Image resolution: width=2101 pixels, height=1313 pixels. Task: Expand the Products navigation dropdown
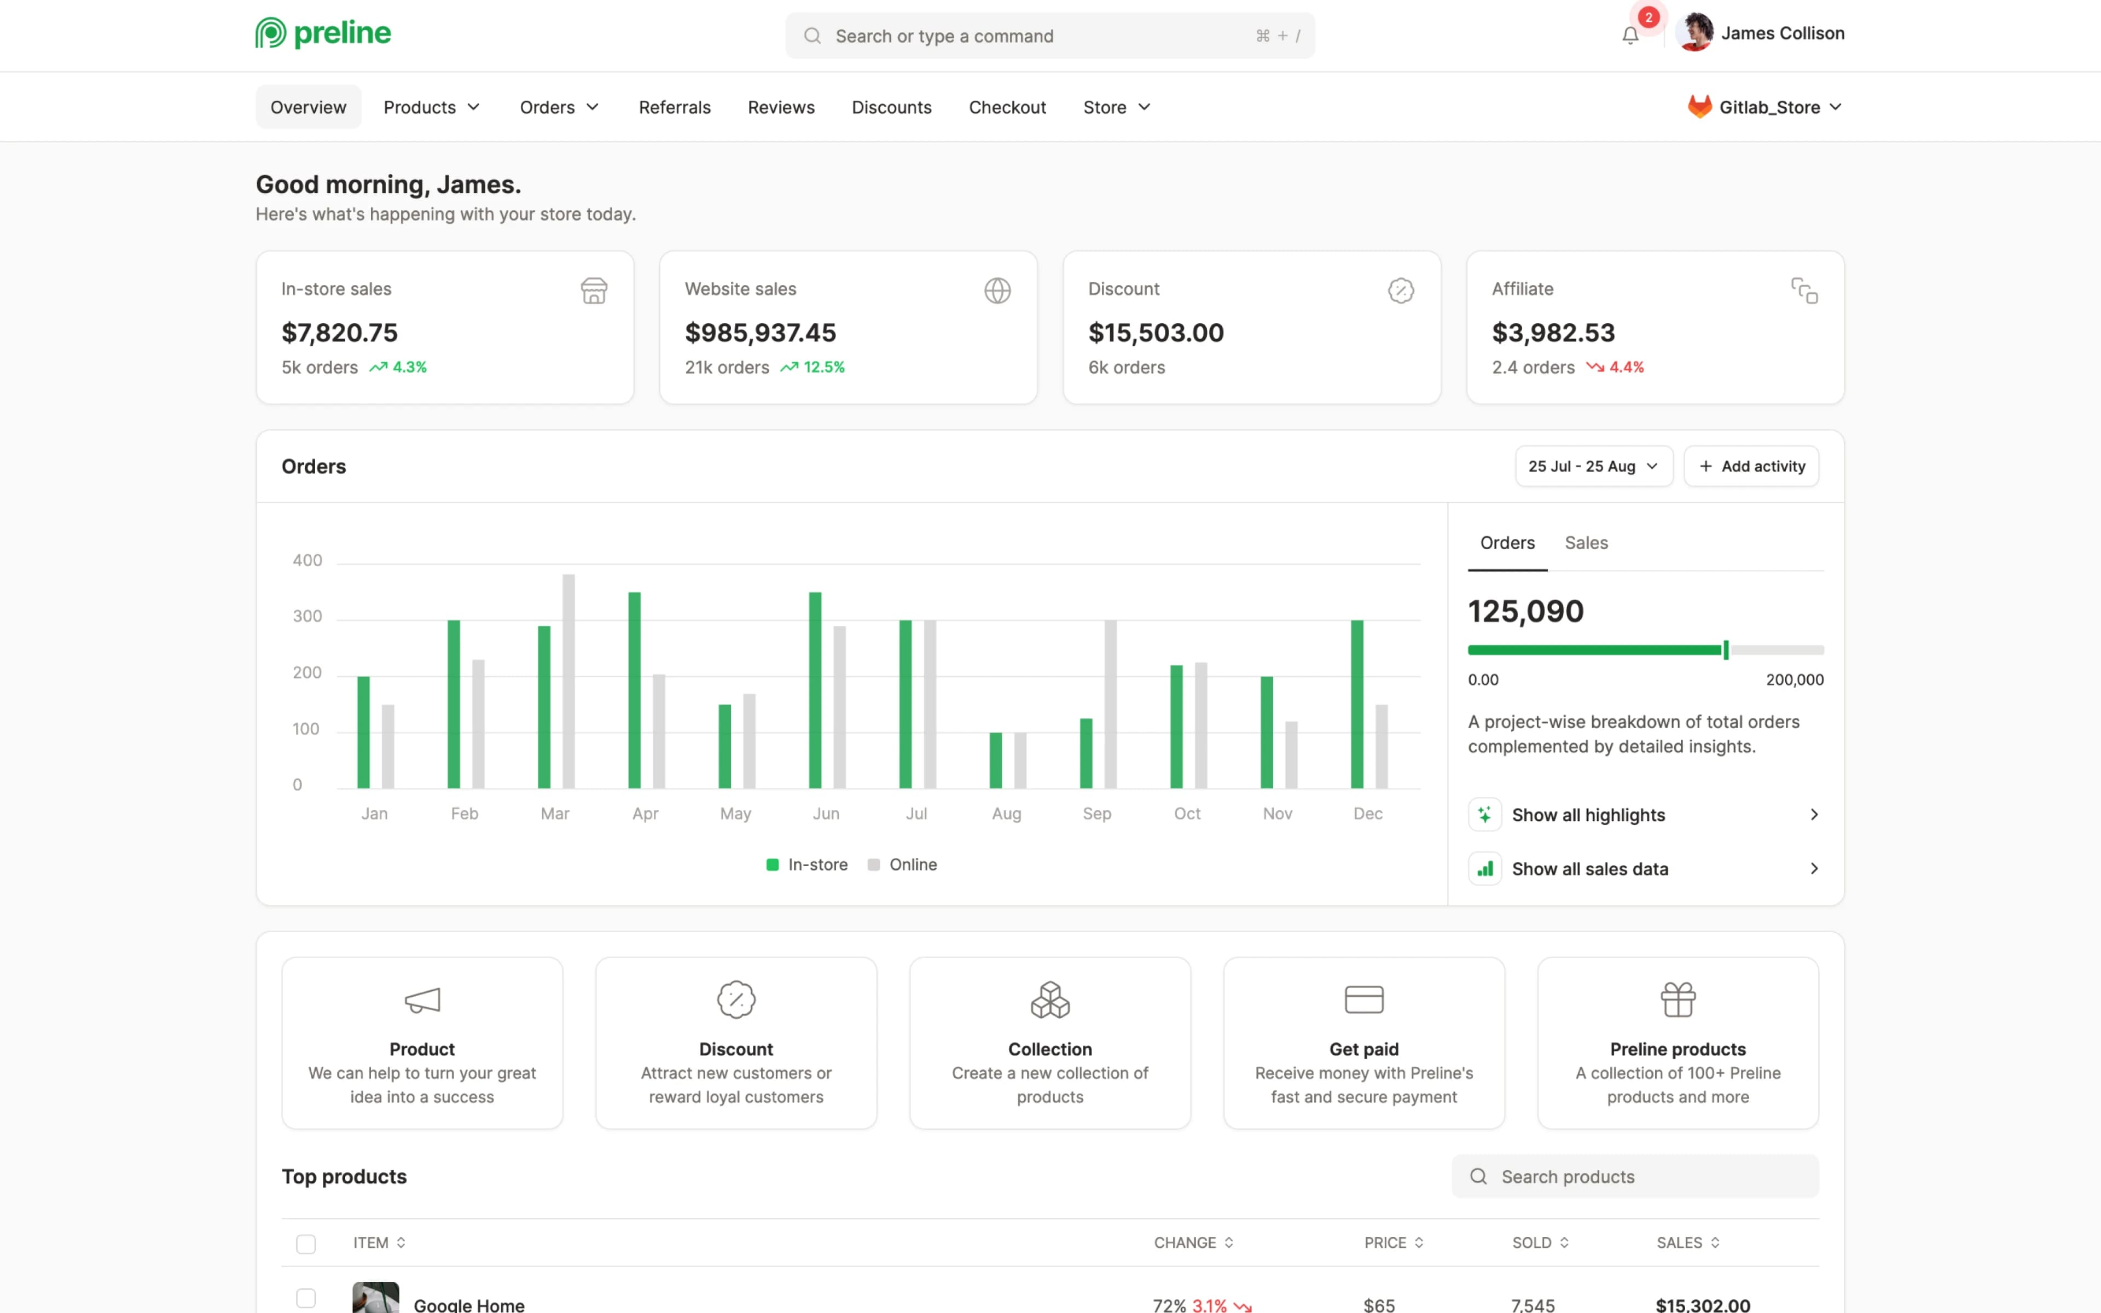click(x=432, y=107)
